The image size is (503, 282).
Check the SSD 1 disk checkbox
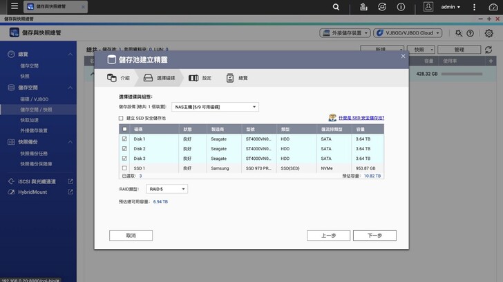click(x=124, y=168)
